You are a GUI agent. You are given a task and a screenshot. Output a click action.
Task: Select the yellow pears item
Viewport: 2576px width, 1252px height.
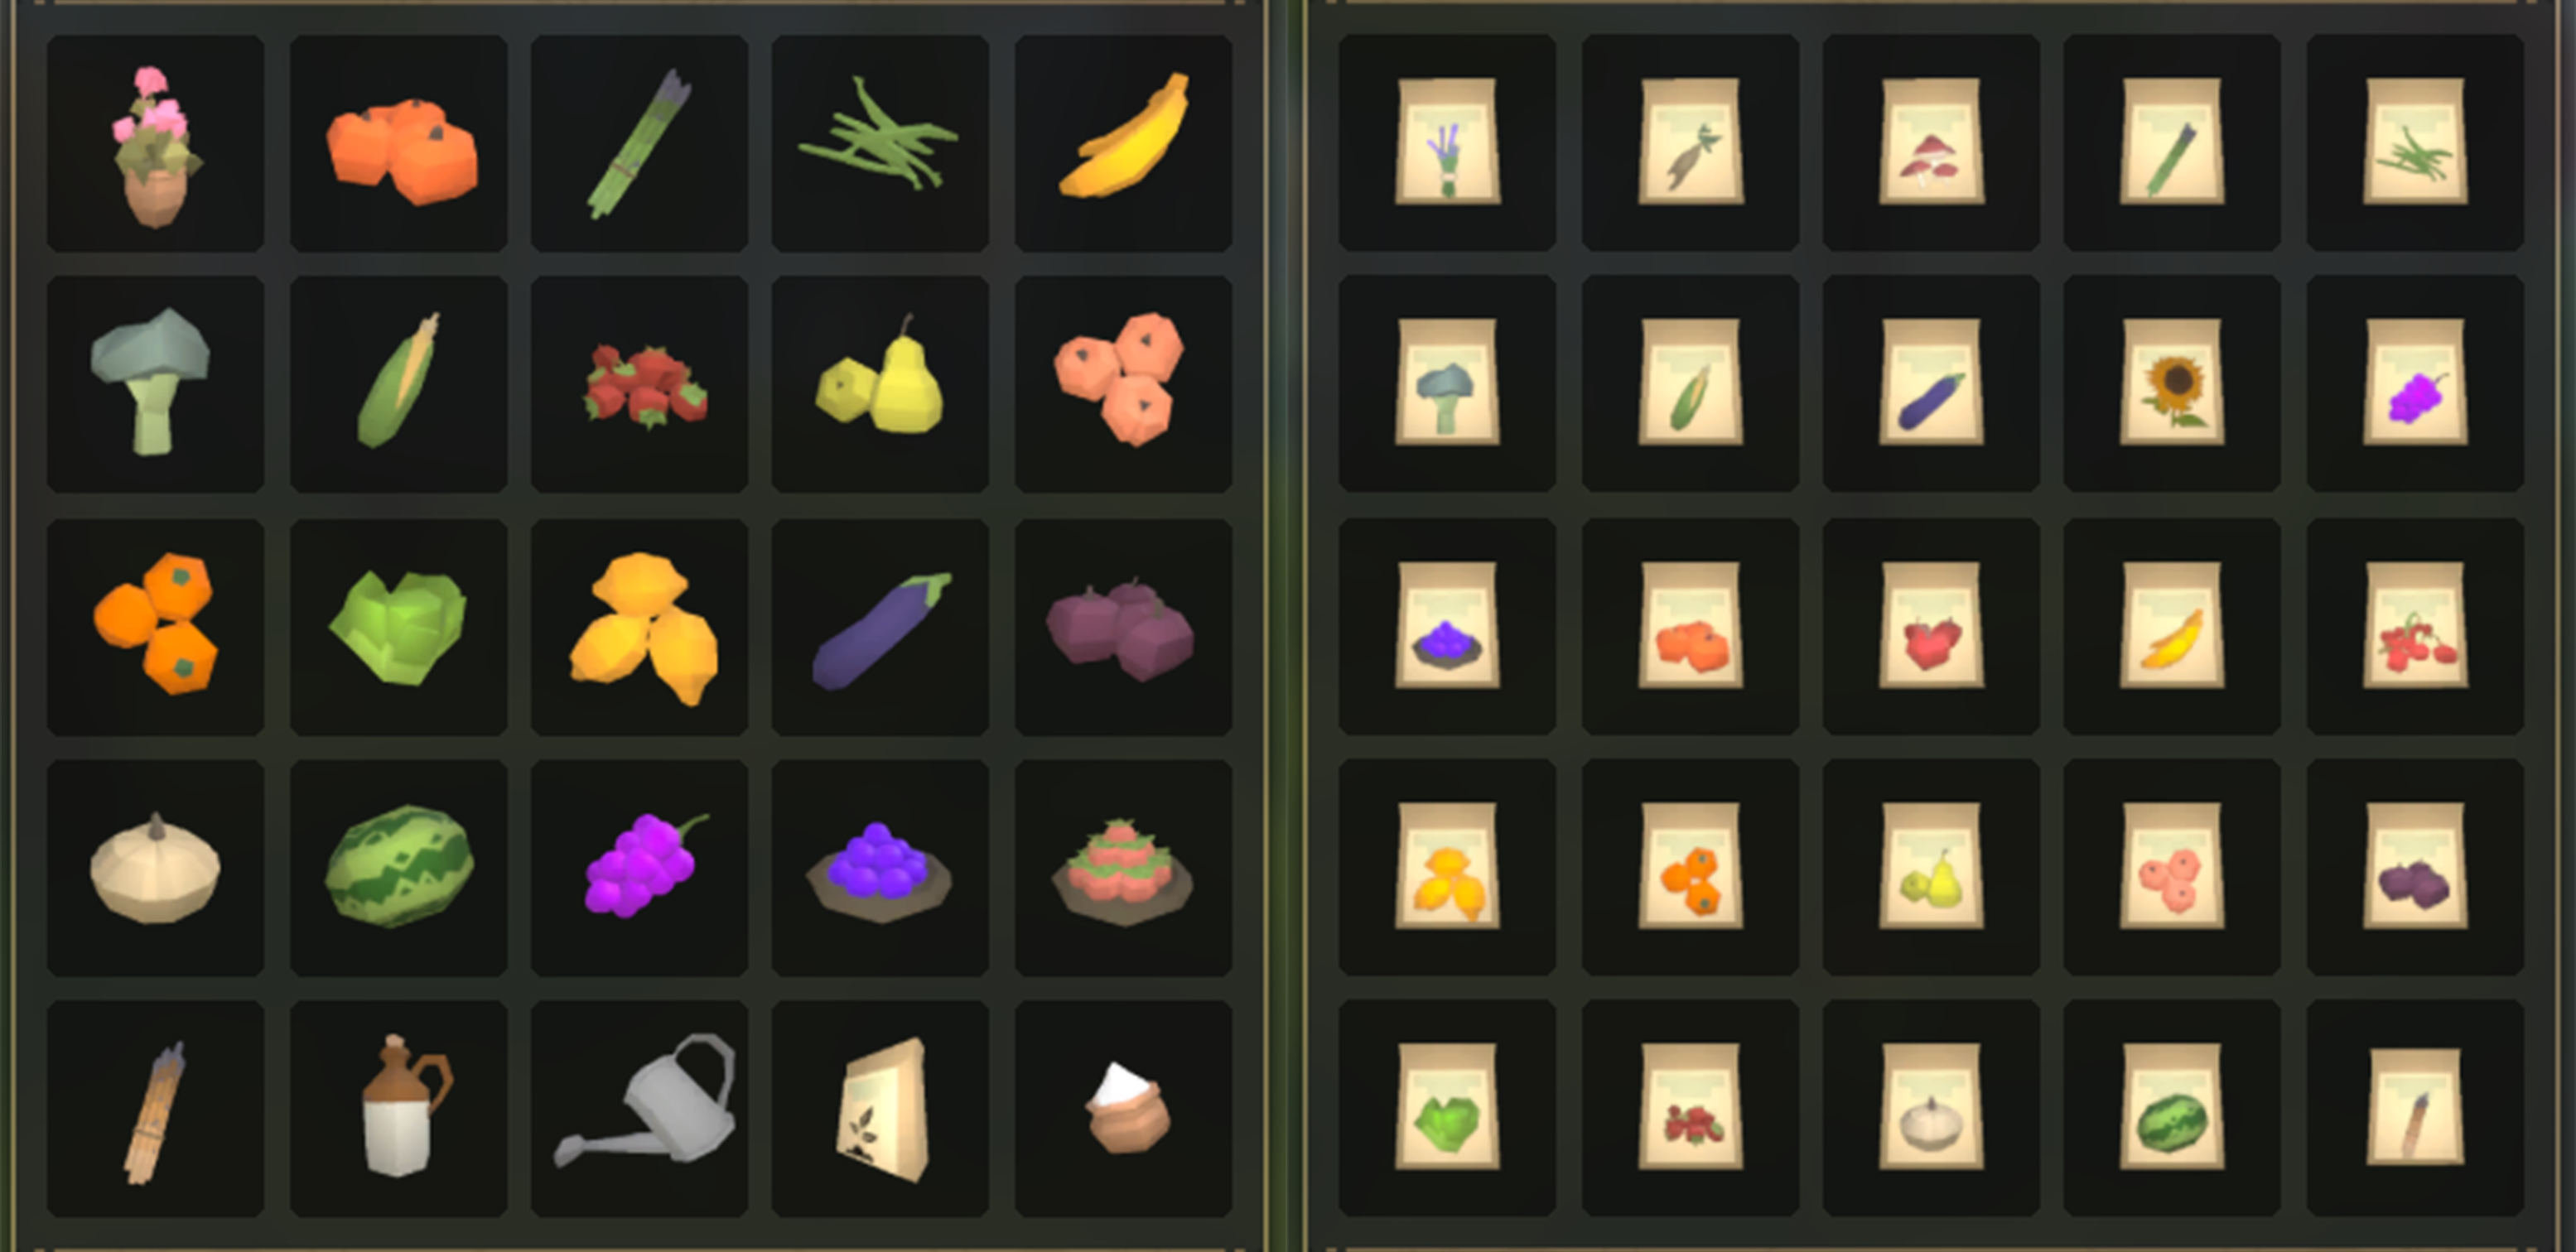coord(880,384)
